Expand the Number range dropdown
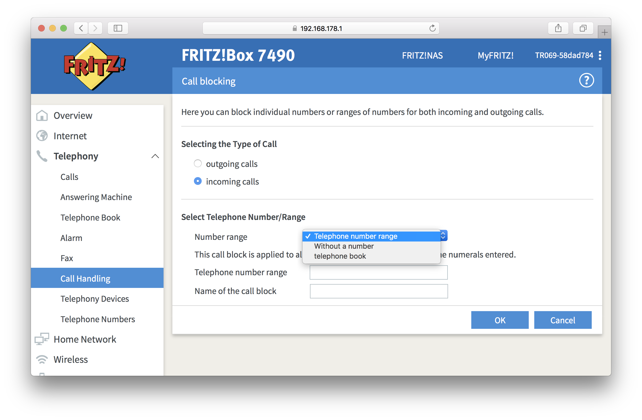The image size is (642, 420). tap(443, 236)
